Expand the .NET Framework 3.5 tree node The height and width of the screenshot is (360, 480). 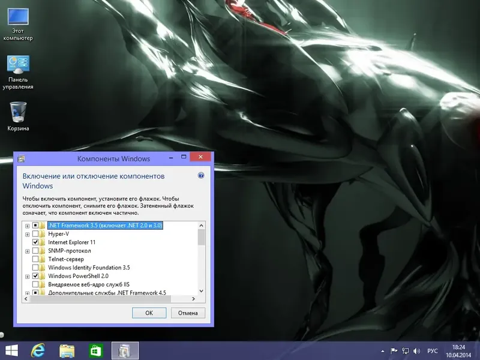coord(27,226)
